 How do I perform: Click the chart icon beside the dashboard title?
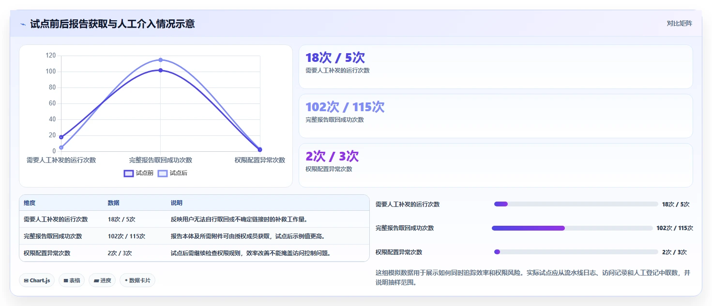point(23,24)
